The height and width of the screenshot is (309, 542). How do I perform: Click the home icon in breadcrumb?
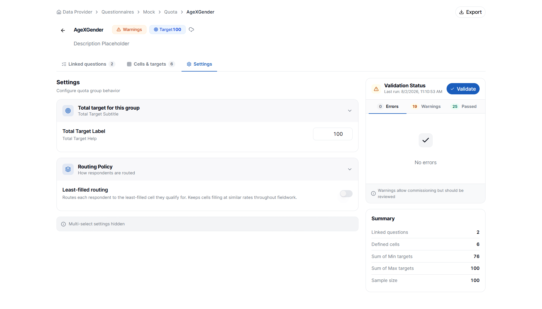[x=59, y=12]
